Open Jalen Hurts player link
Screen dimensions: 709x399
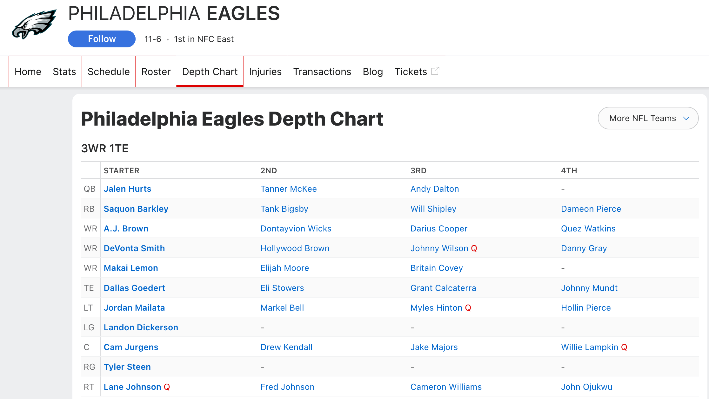click(x=127, y=189)
